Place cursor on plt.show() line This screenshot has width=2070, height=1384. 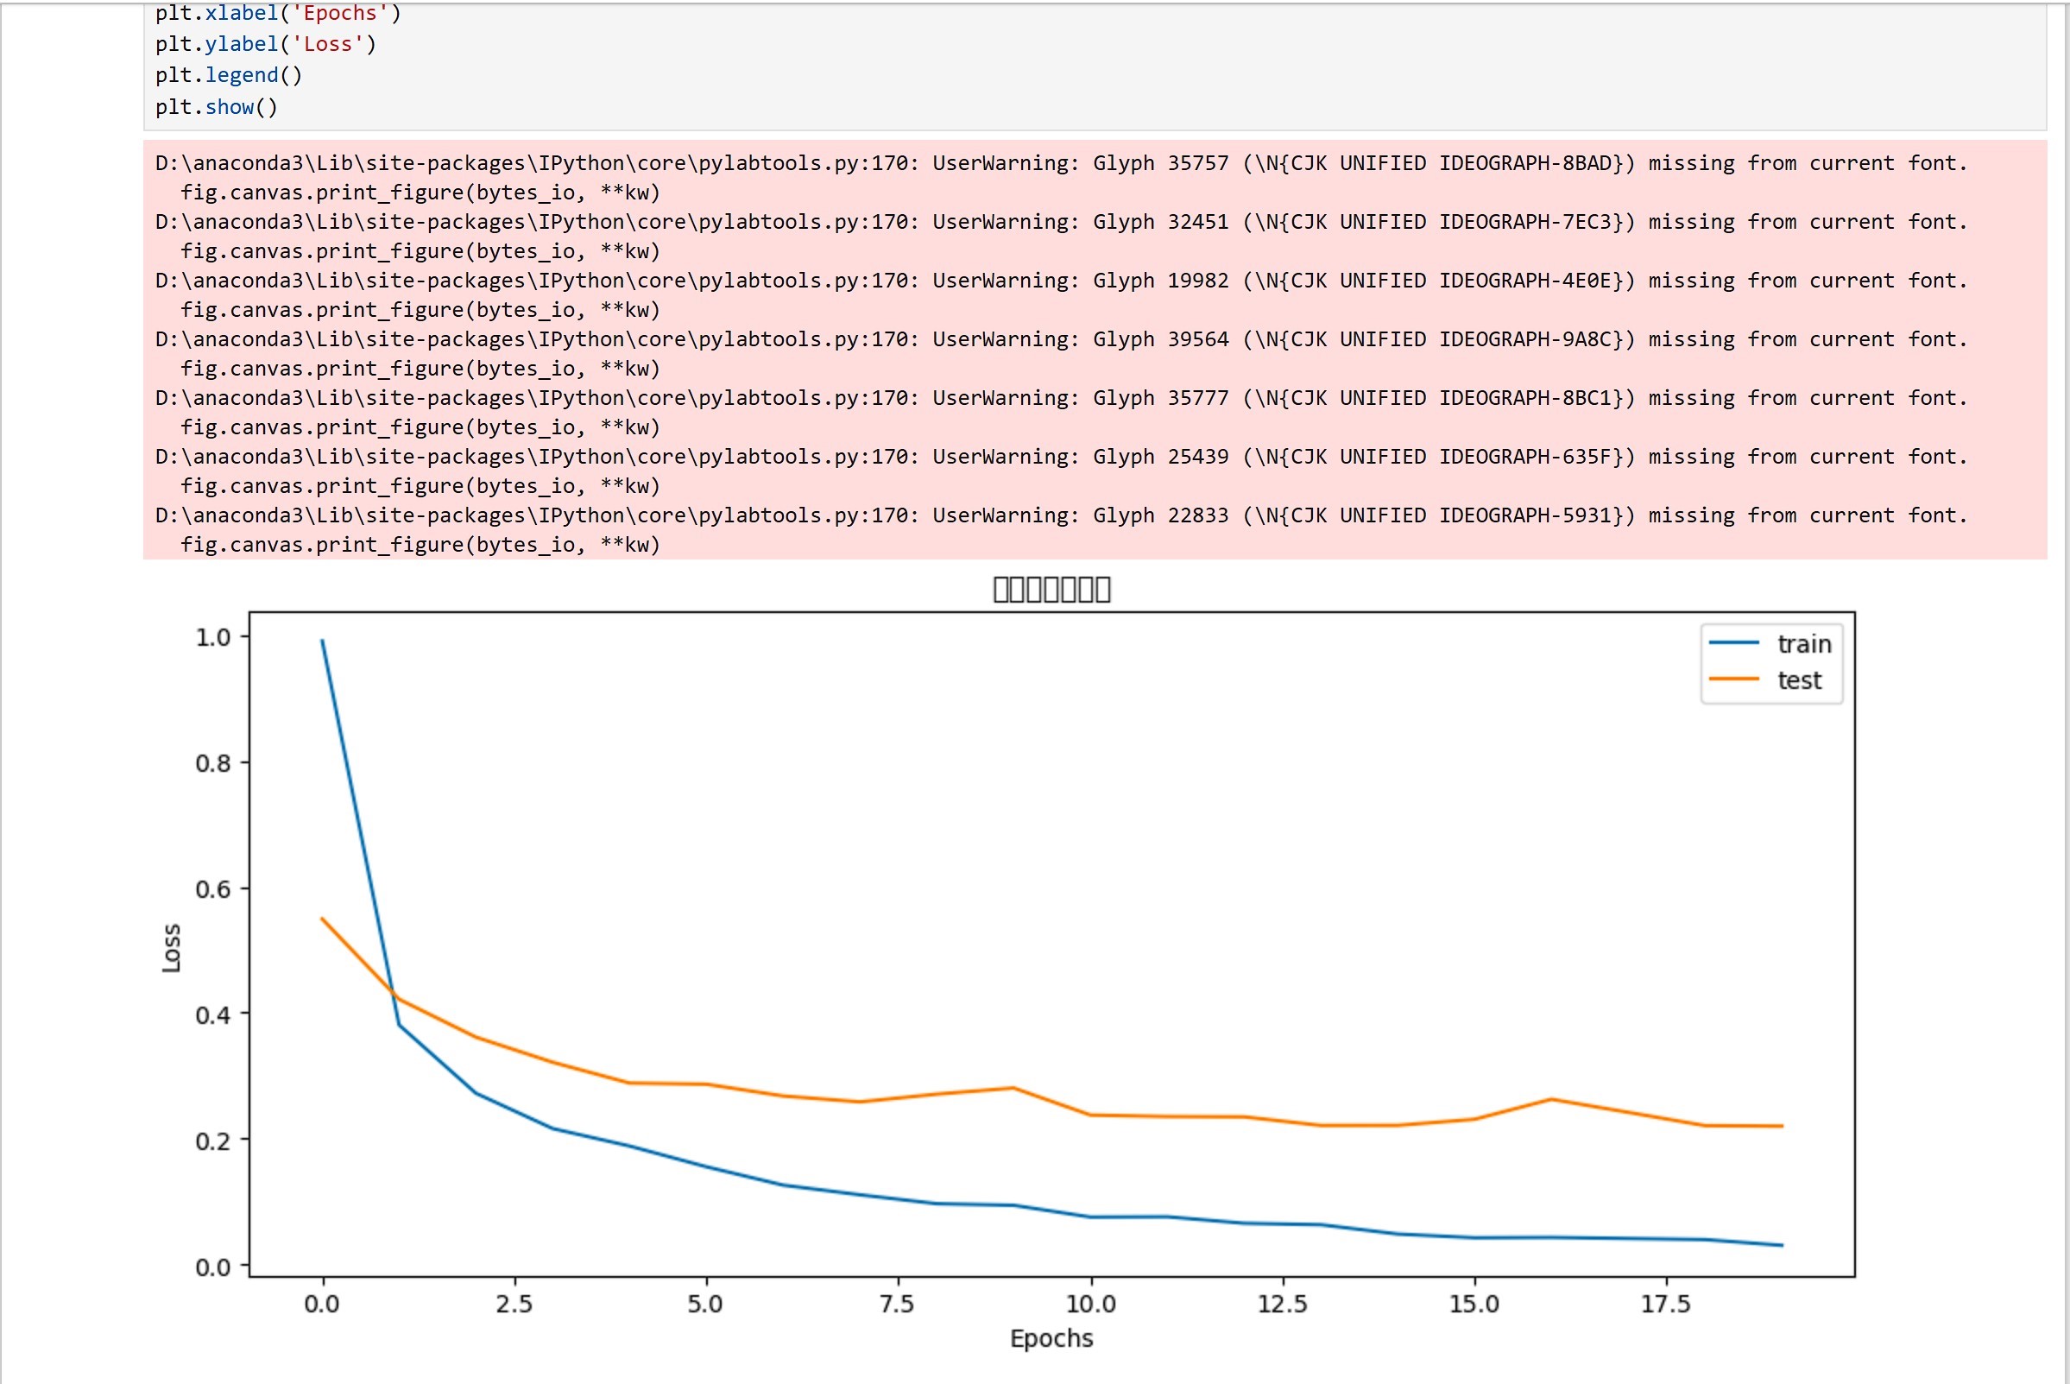216,107
